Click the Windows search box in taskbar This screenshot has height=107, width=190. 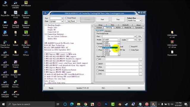point(31,104)
